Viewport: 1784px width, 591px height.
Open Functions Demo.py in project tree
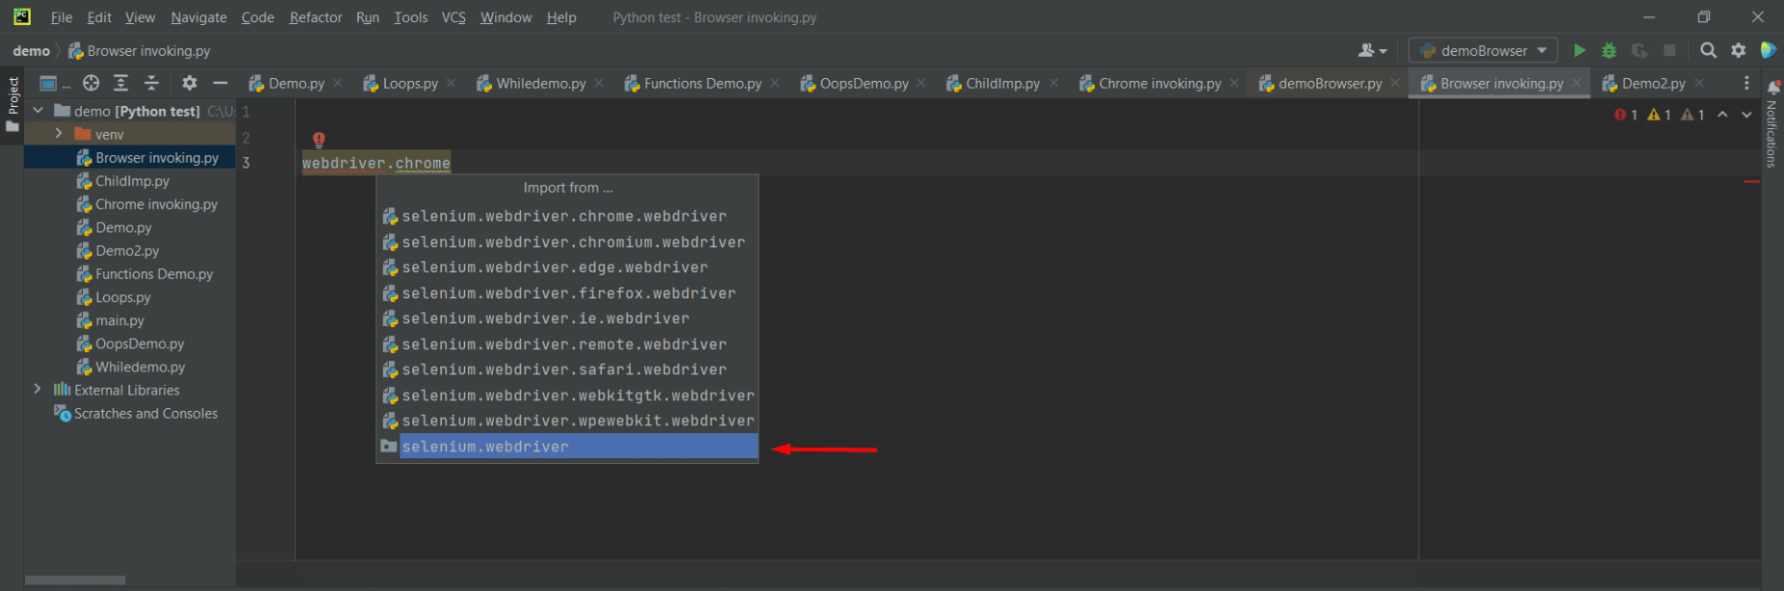pos(154,274)
